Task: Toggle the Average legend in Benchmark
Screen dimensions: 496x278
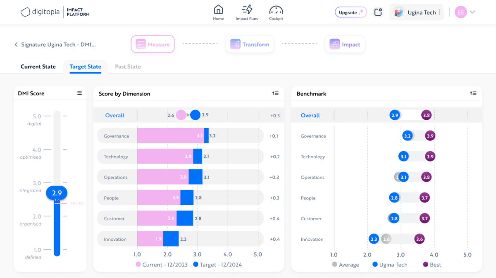Action: pos(345,265)
